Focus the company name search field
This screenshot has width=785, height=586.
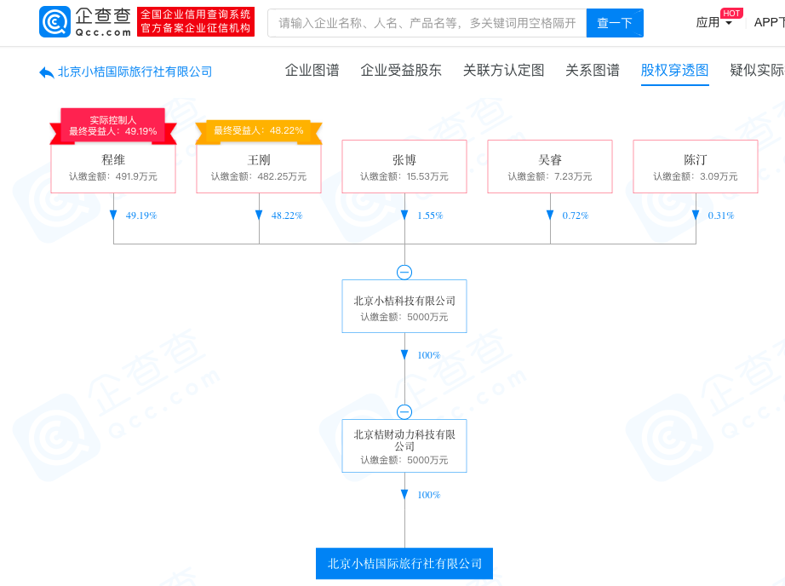[427, 23]
